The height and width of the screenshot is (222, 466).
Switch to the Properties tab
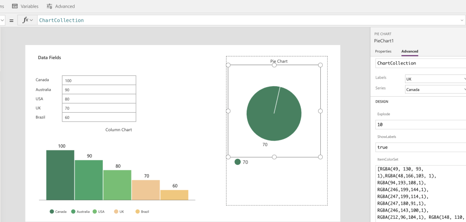[383, 51]
